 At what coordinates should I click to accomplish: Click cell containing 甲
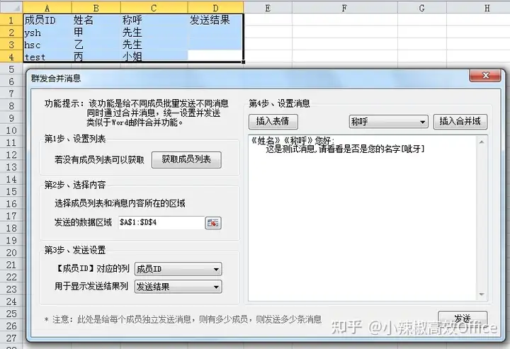pos(96,33)
